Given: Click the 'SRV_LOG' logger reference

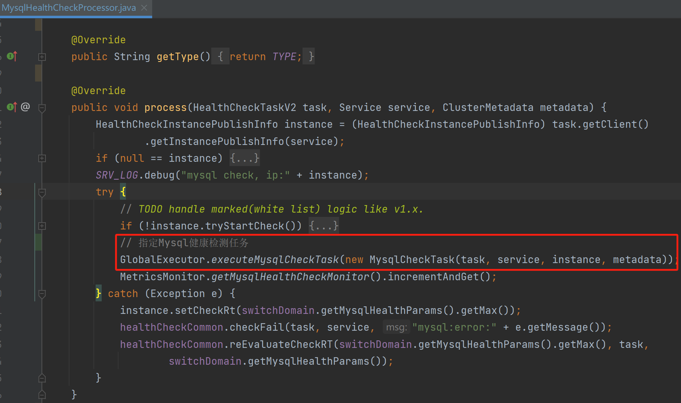Looking at the screenshot, I should coord(117,175).
